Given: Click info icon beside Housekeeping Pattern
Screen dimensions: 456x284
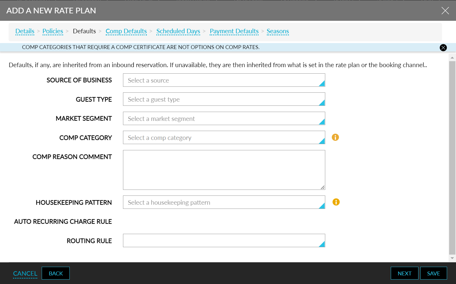Looking at the screenshot, I should tap(336, 202).
